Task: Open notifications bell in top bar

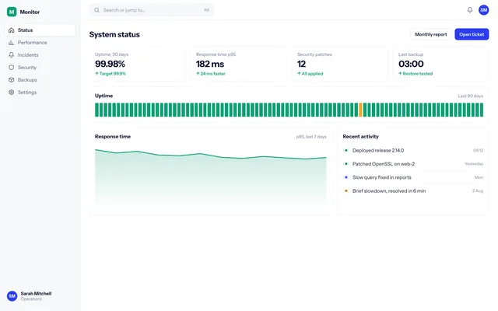Action: (470, 10)
